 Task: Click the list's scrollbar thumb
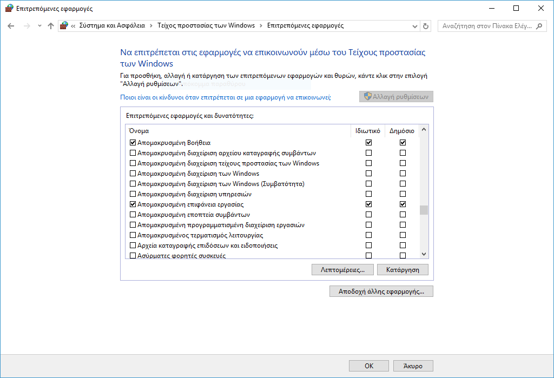tap(424, 210)
